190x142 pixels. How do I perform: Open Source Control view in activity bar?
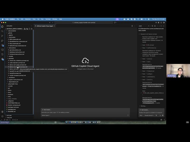coord(2,36)
